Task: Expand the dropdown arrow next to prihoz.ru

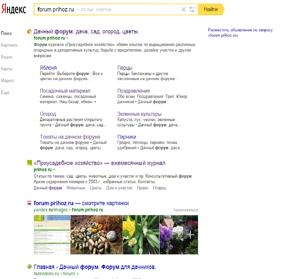Action: [54, 170]
